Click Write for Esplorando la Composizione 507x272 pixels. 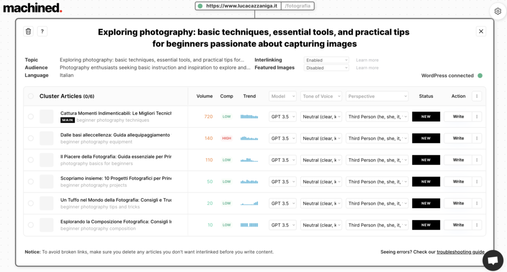point(458,225)
